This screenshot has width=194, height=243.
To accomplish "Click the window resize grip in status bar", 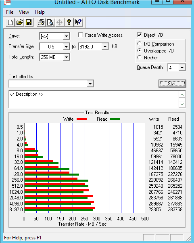I will (x=189, y=238).
